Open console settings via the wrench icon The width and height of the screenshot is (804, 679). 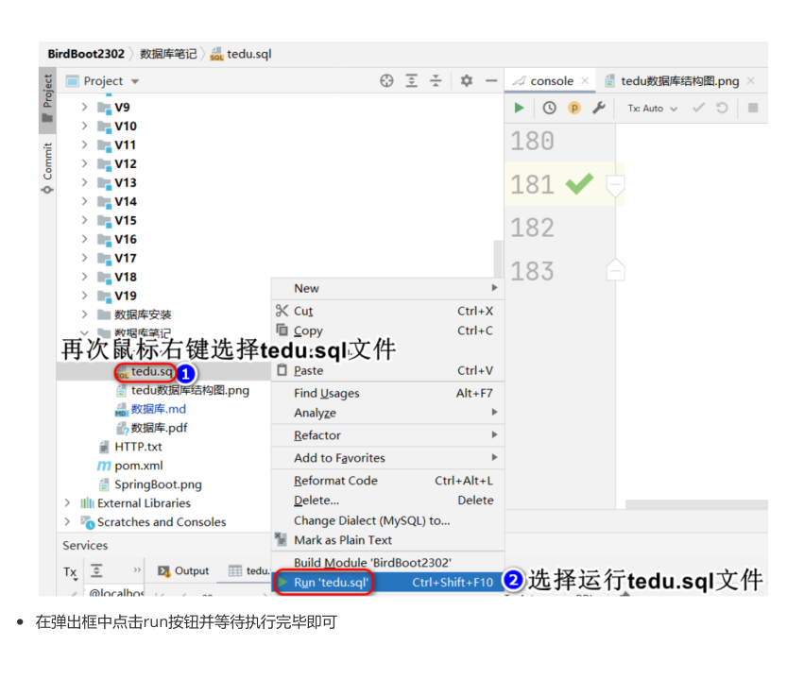[x=598, y=108]
